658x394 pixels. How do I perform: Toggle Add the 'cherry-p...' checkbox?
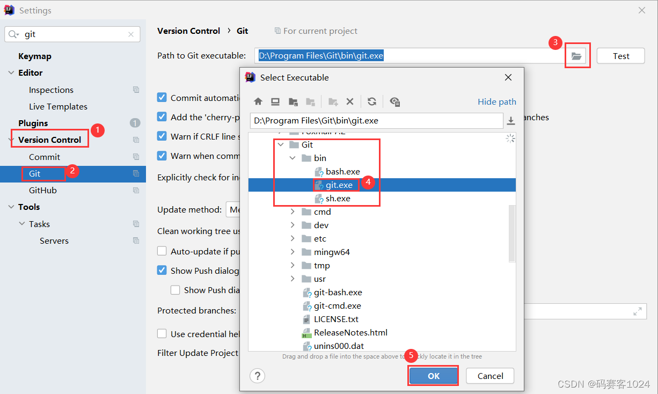pos(162,116)
